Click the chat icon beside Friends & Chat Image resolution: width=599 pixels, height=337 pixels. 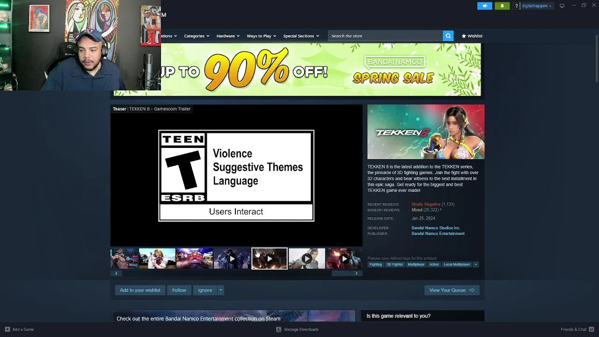coord(592,330)
